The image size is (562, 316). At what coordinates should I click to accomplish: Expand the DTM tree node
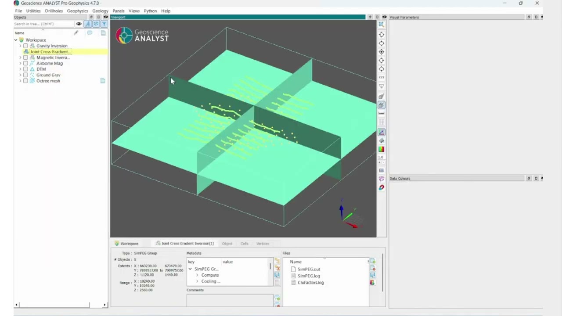(x=20, y=69)
